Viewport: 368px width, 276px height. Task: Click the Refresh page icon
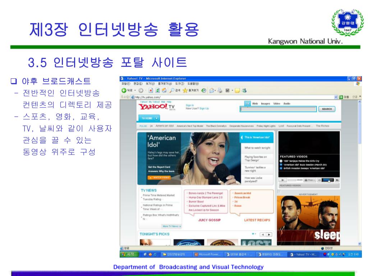click(157, 90)
